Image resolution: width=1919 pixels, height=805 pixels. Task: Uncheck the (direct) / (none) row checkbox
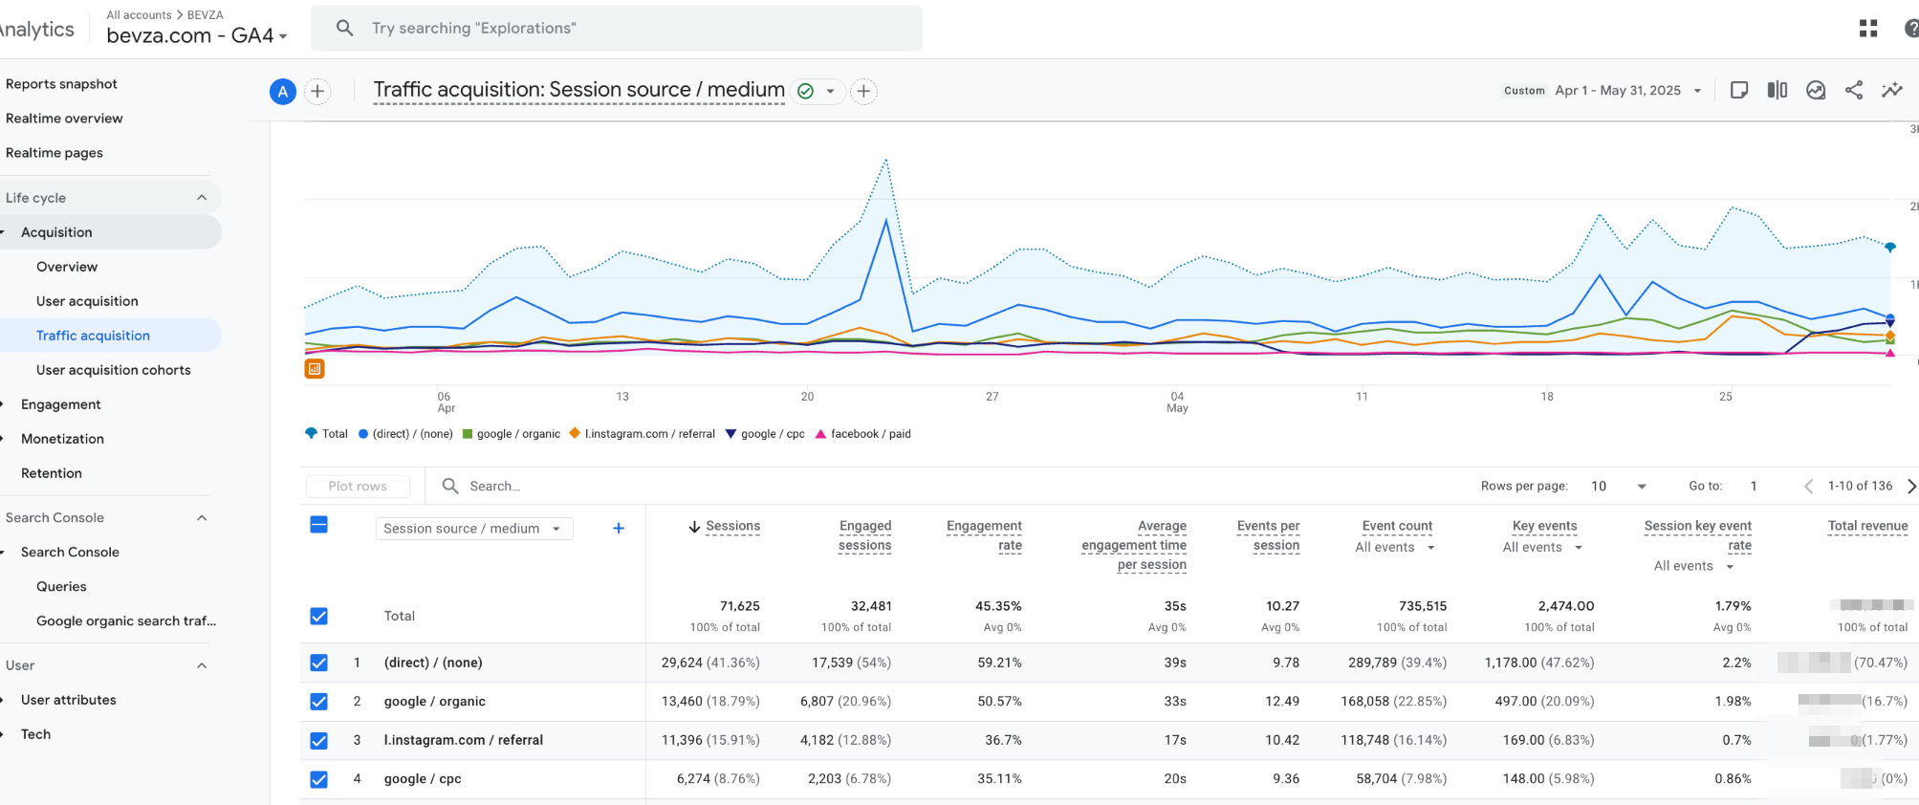(319, 663)
